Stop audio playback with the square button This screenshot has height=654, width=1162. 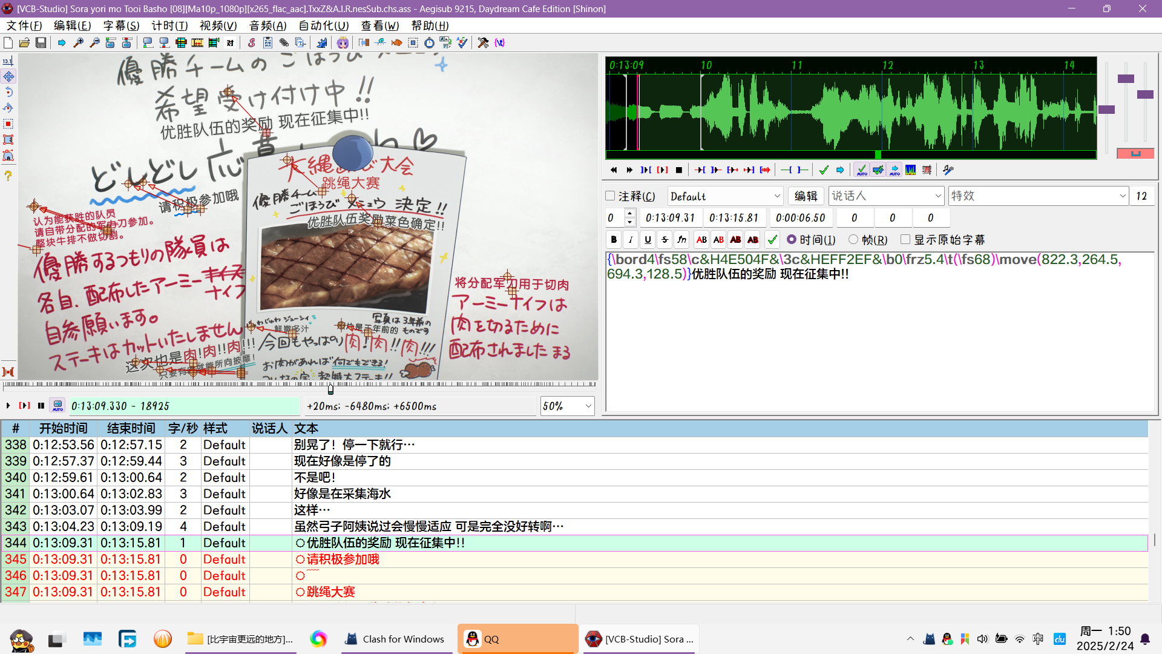[x=679, y=170]
